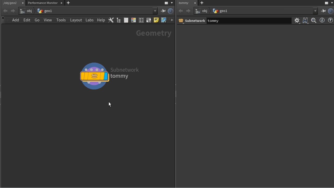Add a sticky note to network

156,20
